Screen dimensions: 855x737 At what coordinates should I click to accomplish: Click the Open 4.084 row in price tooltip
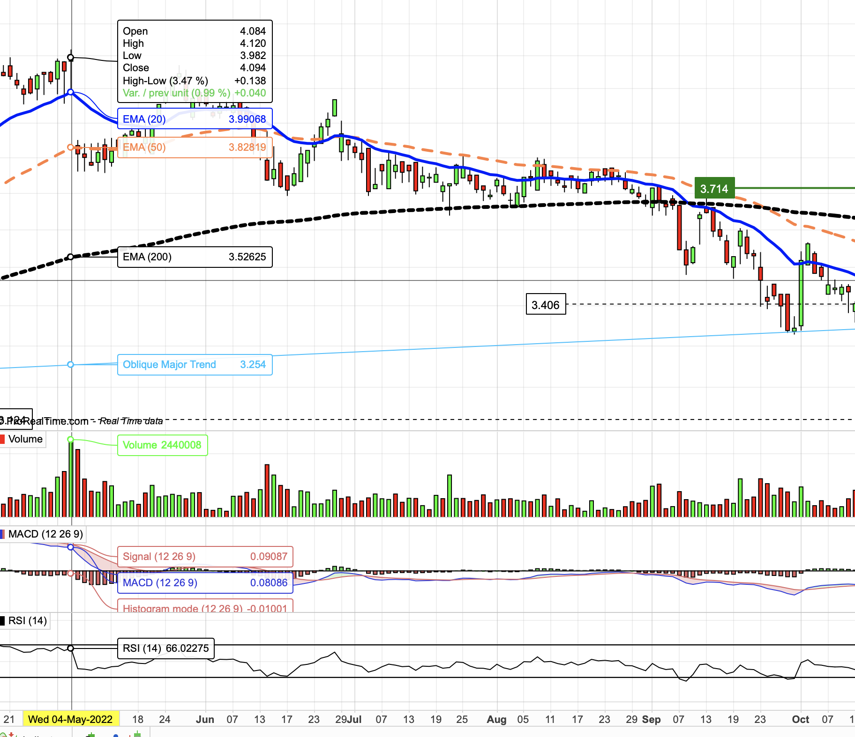point(195,31)
